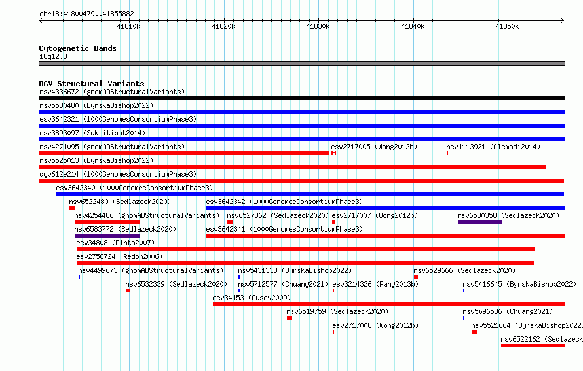Click the purple bar under nsv6580358
The width and height of the screenshot is (583, 371).
[x=480, y=222]
